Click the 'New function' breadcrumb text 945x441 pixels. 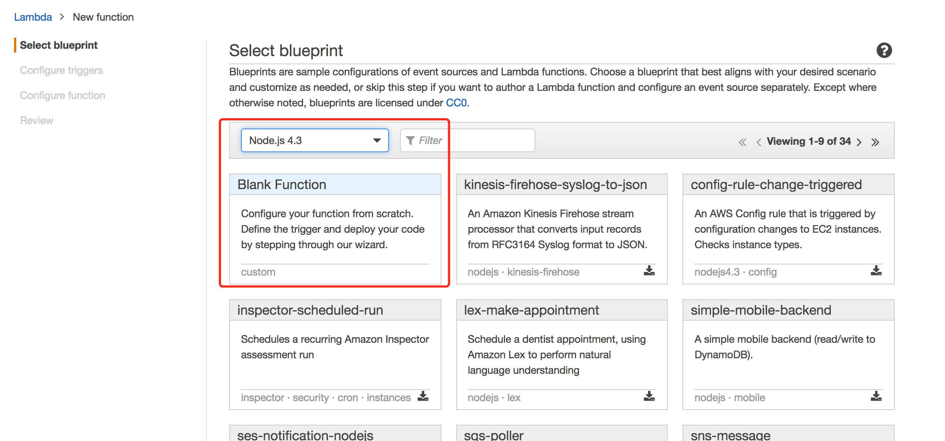tap(103, 17)
